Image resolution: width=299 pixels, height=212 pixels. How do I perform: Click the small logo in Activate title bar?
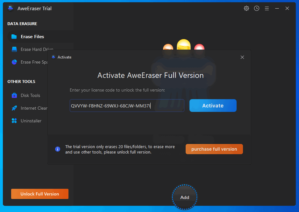pyautogui.click(x=53, y=57)
